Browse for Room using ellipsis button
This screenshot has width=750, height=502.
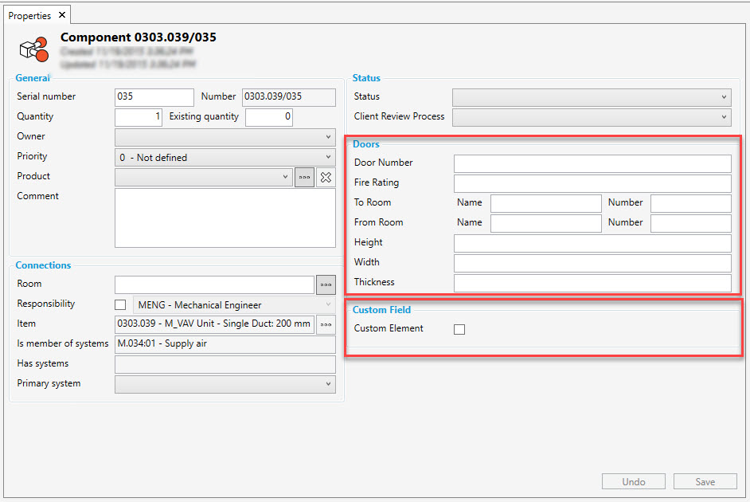point(326,284)
